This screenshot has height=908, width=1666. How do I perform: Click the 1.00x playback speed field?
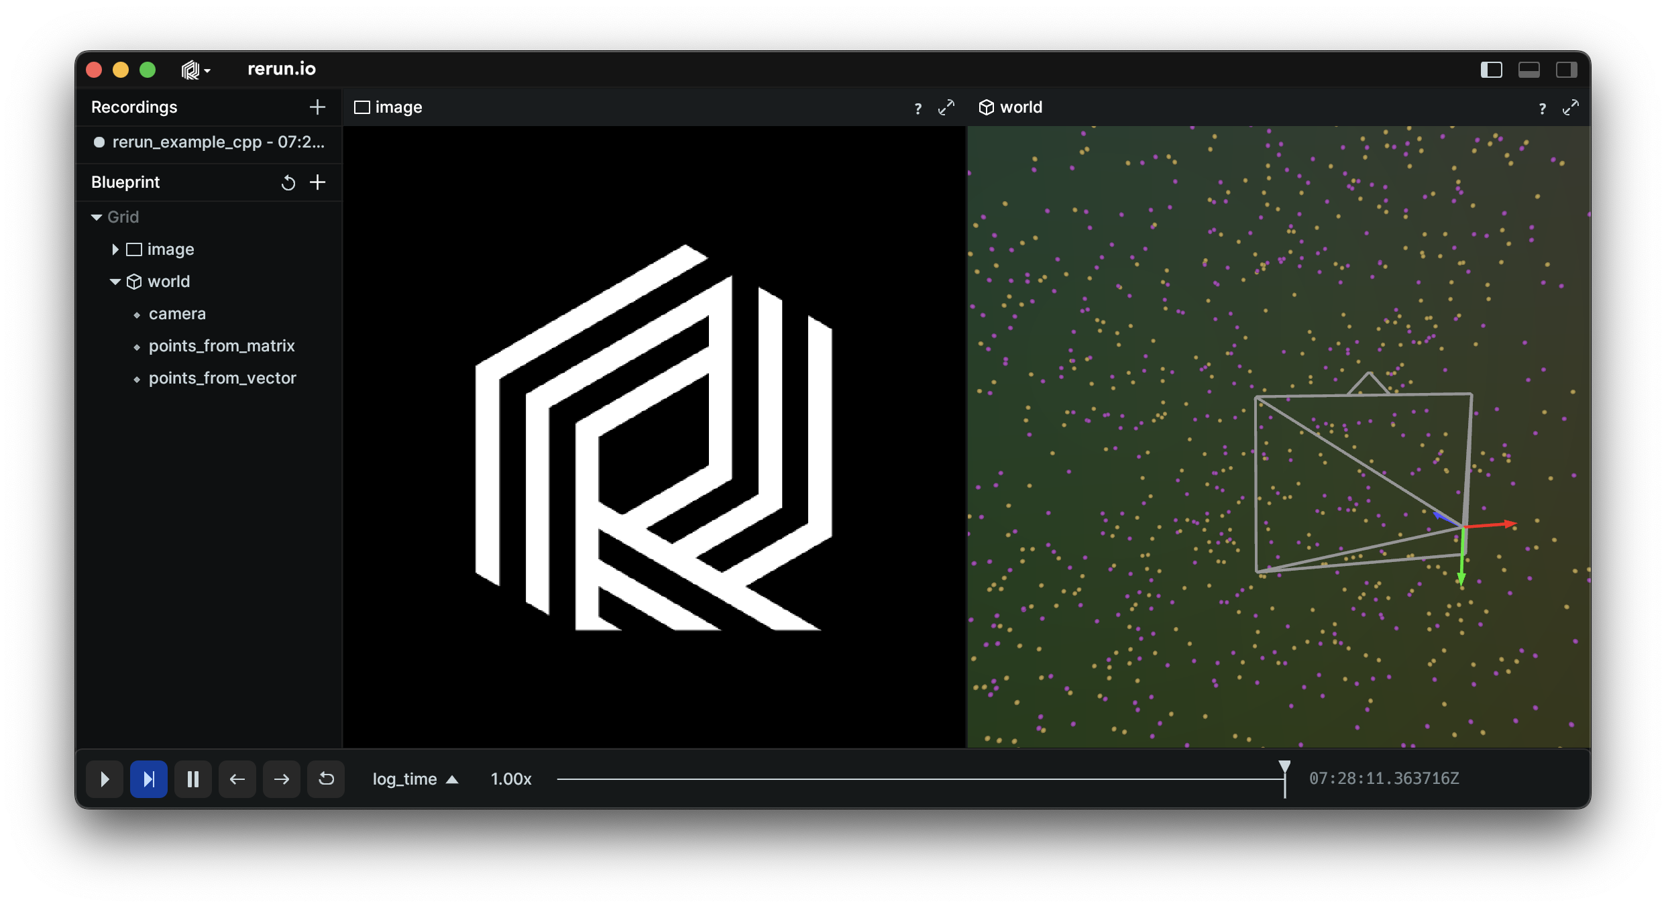(x=510, y=779)
